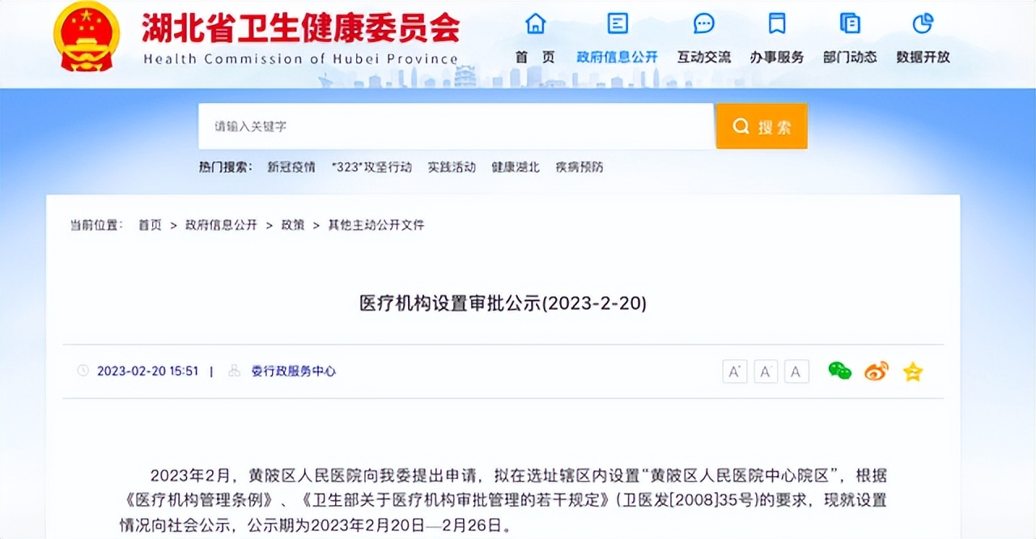Screen dimensions: 1036x539
Task: Share article to Weibo with orange icon
Action: point(876,371)
